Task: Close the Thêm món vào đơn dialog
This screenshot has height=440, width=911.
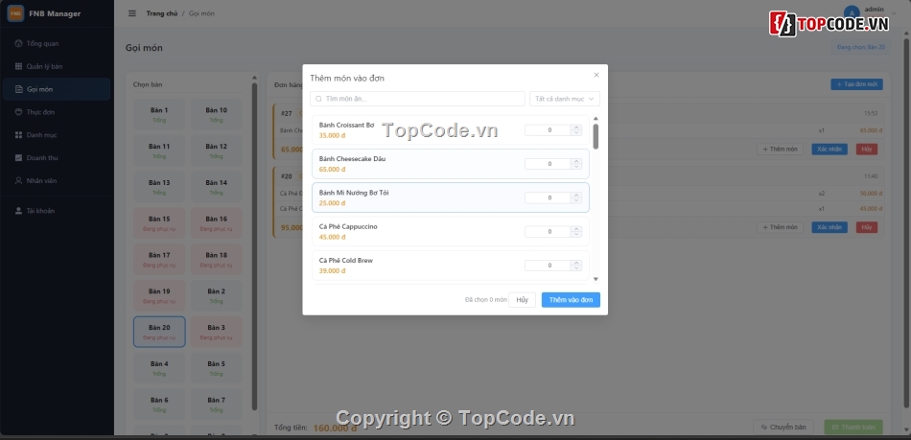Action: (596, 75)
